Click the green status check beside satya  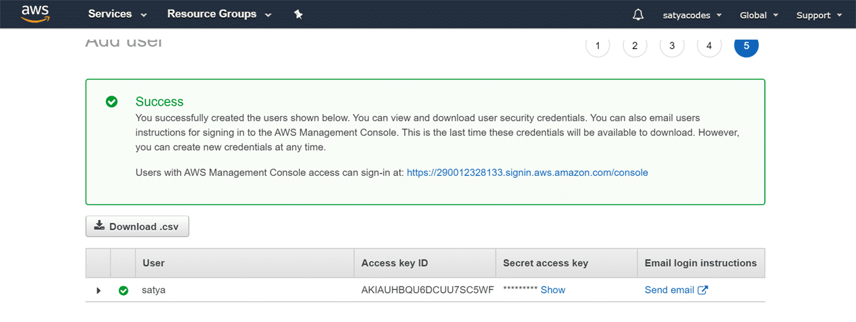(123, 290)
